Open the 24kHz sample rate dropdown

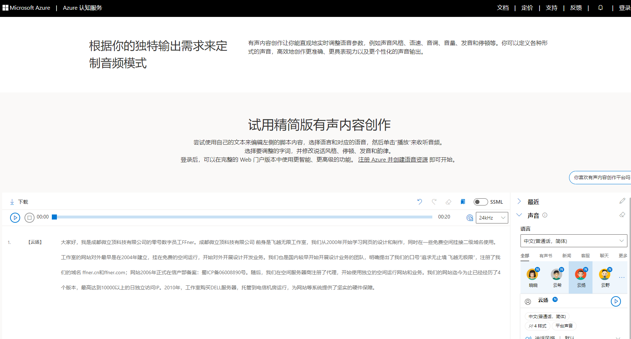coord(492,218)
